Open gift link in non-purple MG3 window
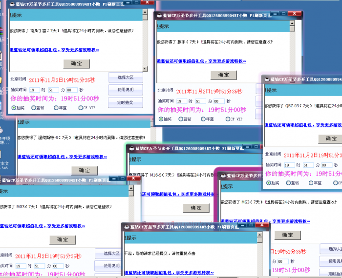Screen dimensions: 342x278 click(43, 226)
